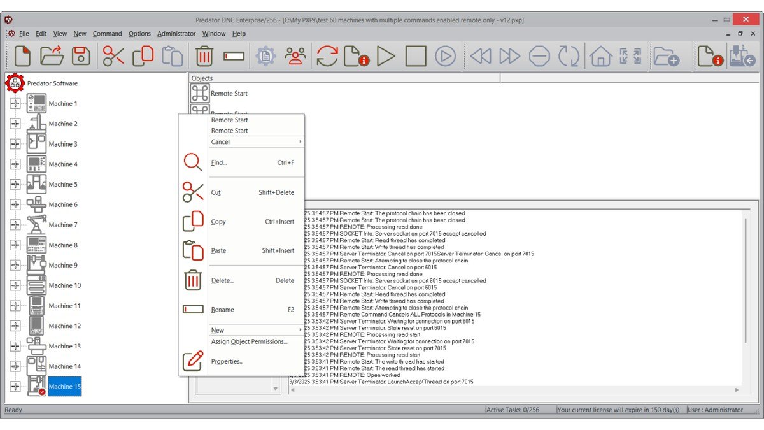764x430 pixels.
Task: Click the Rename icon in the main toolbar
Action: click(x=234, y=56)
